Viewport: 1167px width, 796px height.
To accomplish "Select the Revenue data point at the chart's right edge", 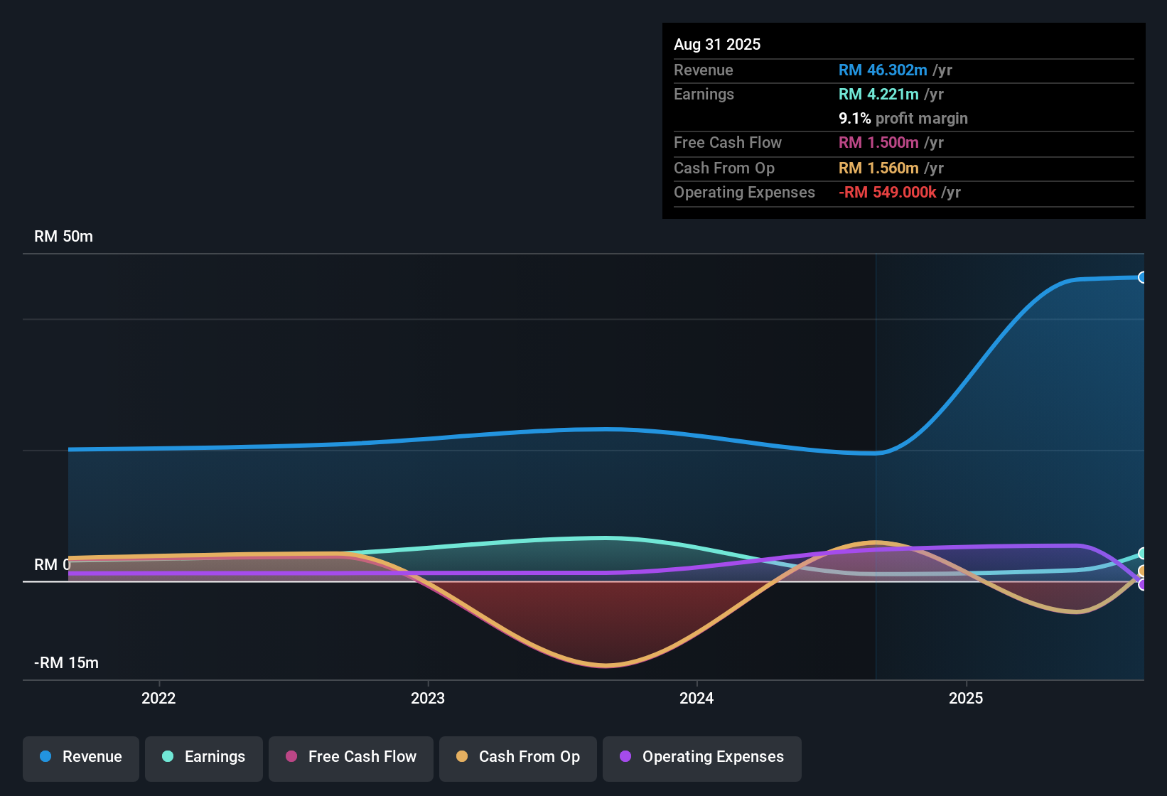I will tap(1143, 277).
